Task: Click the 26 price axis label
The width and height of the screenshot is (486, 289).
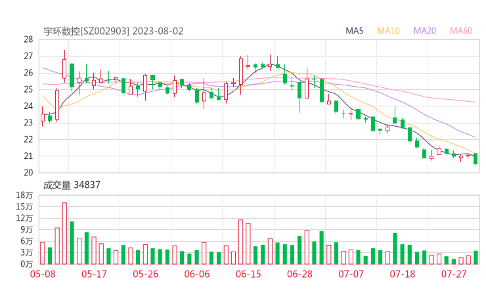Action: coord(28,73)
